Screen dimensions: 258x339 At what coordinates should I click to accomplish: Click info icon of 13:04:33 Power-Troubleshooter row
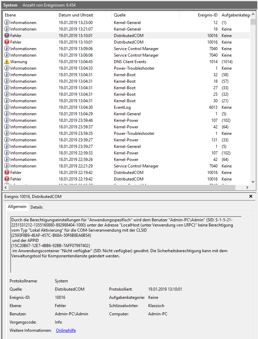pyautogui.click(x=7, y=68)
